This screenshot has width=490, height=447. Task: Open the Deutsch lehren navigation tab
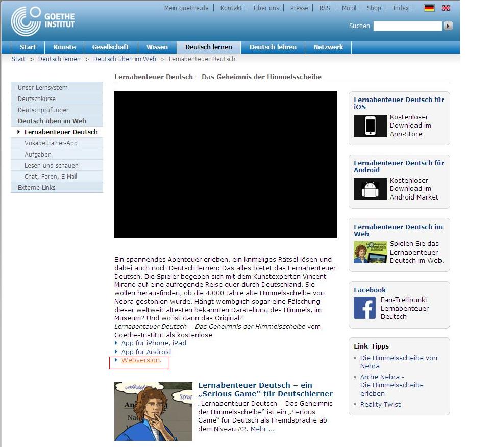tap(273, 47)
